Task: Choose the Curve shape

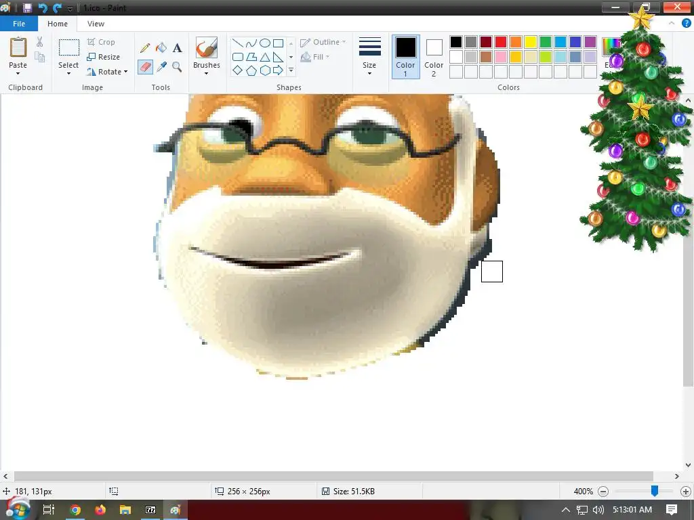Action: (x=251, y=43)
